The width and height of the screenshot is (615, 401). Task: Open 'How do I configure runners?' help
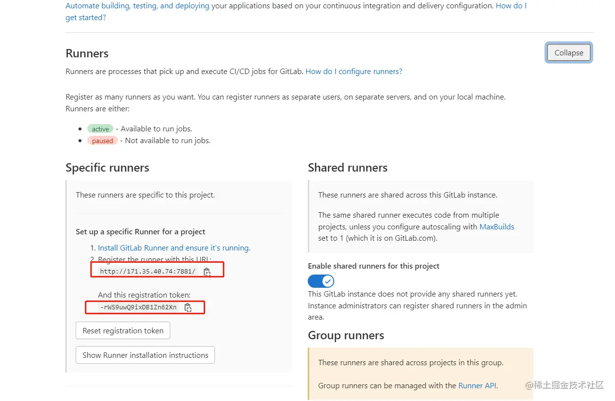[x=354, y=72]
